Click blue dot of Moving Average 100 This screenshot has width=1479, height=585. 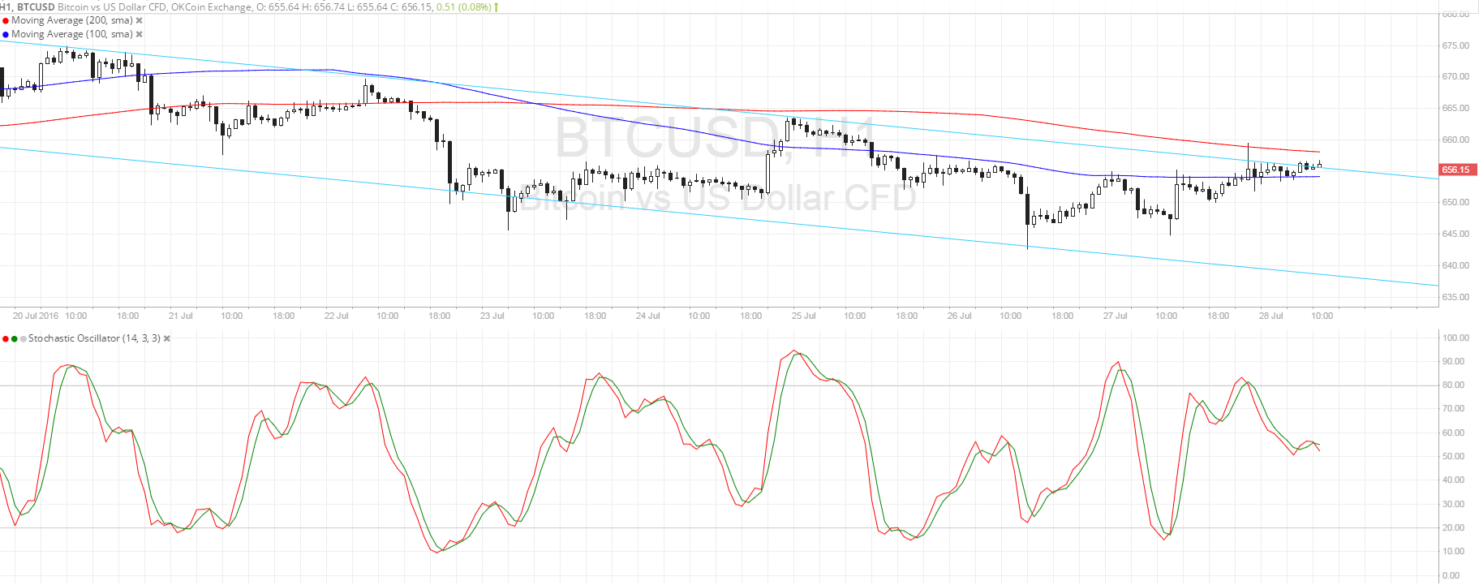click(6, 35)
